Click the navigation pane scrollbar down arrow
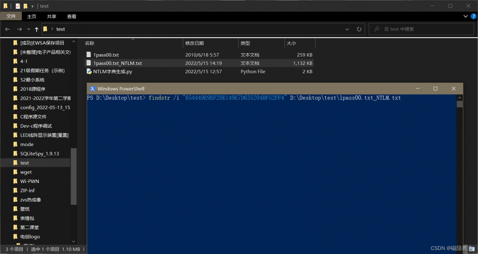478x254 pixels. point(74,241)
